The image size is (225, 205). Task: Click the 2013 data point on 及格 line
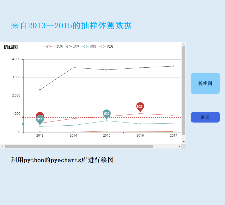pyautogui.click(x=40, y=90)
